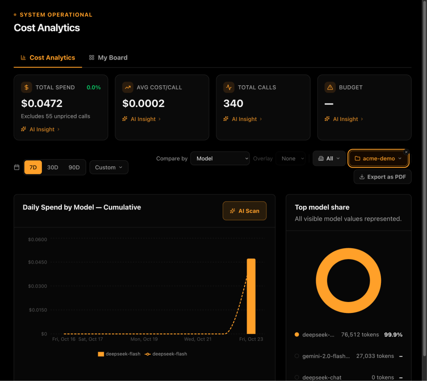Click the download icon in Export as PDF
Image resolution: width=427 pixels, height=381 pixels.
pos(361,177)
